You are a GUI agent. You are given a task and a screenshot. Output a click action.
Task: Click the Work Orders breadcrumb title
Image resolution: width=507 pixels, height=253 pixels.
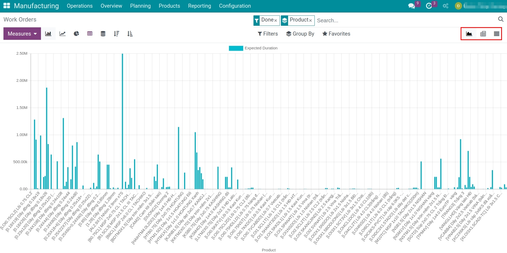point(20,19)
